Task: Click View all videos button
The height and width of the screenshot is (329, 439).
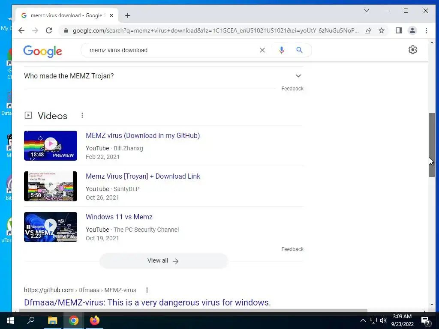Action: [164, 261]
